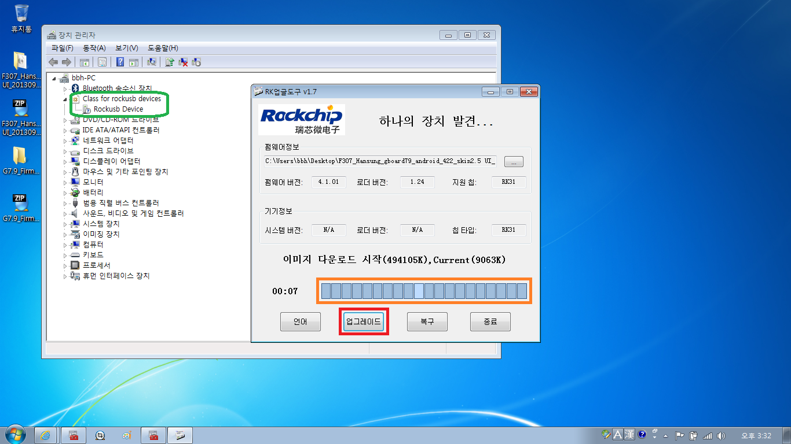Image resolution: width=791 pixels, height=444 pixels.
Task: Select the 이미징 장치 tree item
Action: point(101,234)
